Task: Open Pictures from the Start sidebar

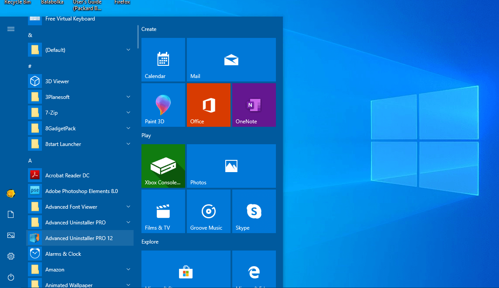Action: tap(11, 235)
